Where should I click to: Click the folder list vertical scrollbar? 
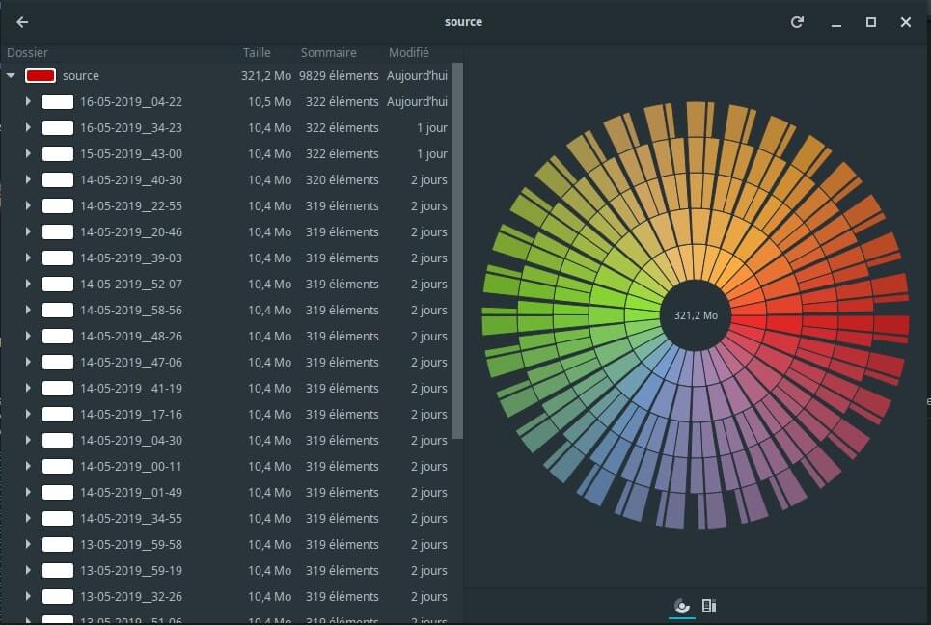point(458,251)
